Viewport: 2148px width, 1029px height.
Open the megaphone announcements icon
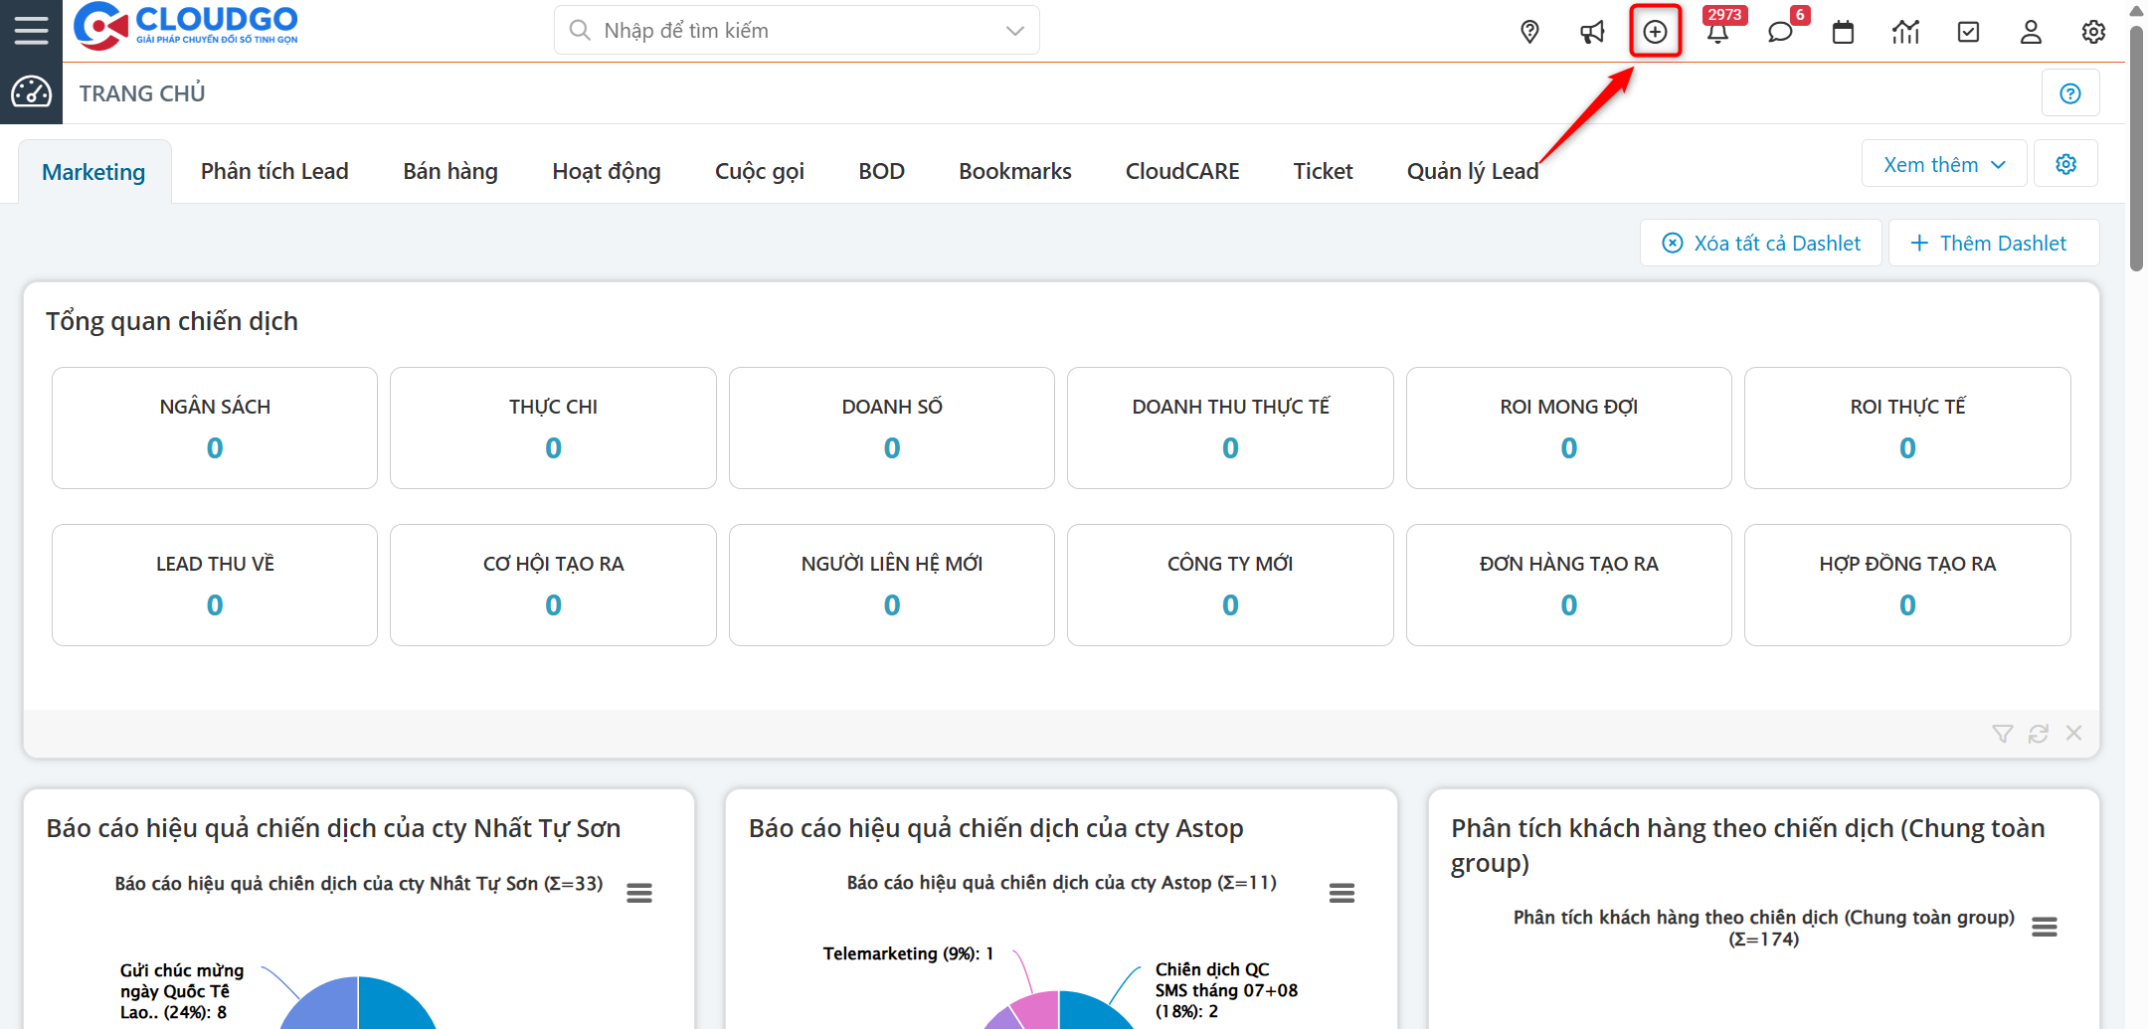[1592, 32]
